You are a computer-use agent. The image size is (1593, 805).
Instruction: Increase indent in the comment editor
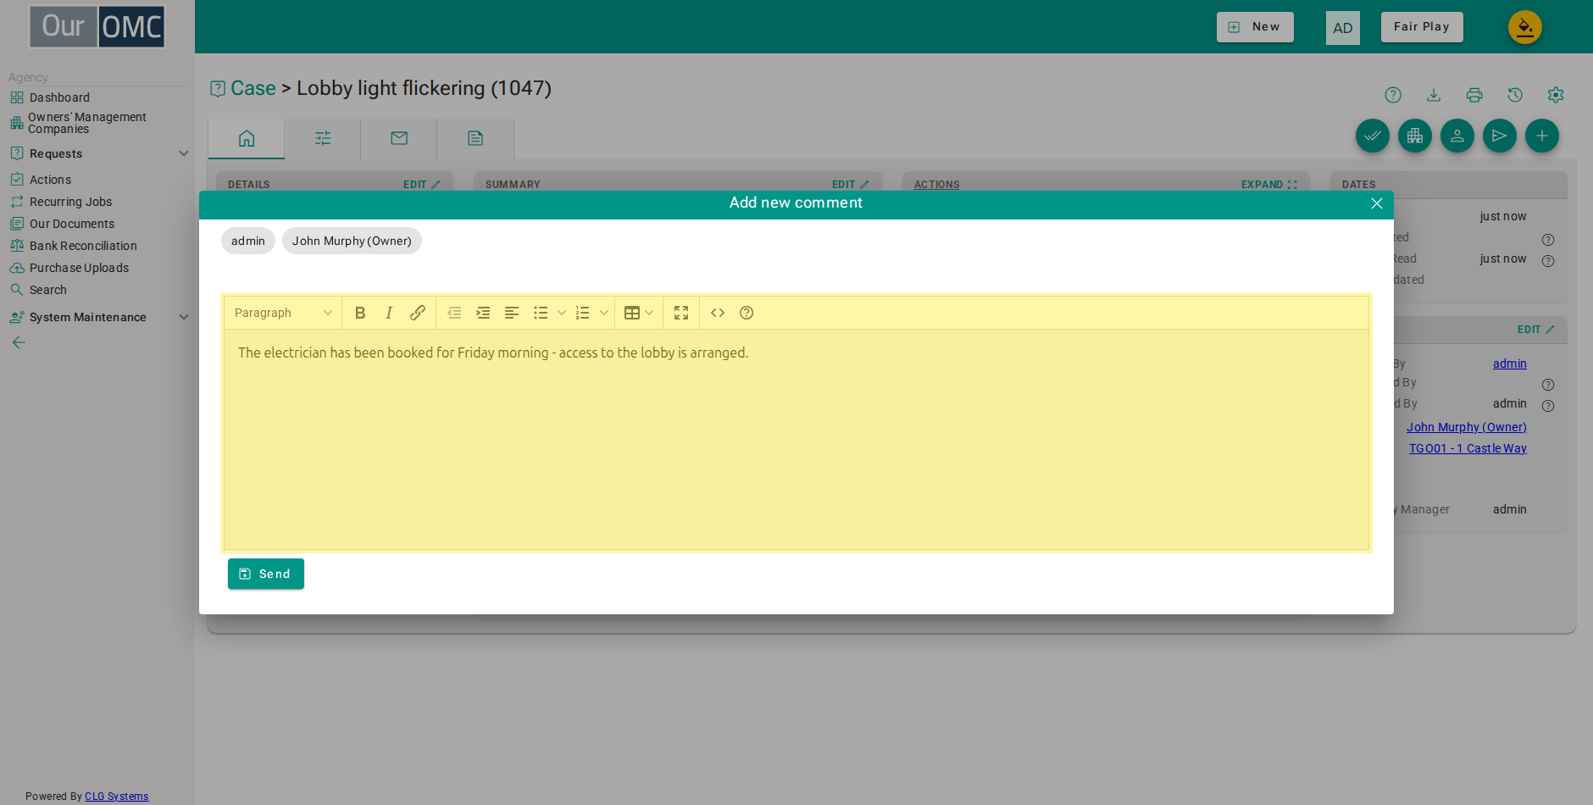point(483,313)
